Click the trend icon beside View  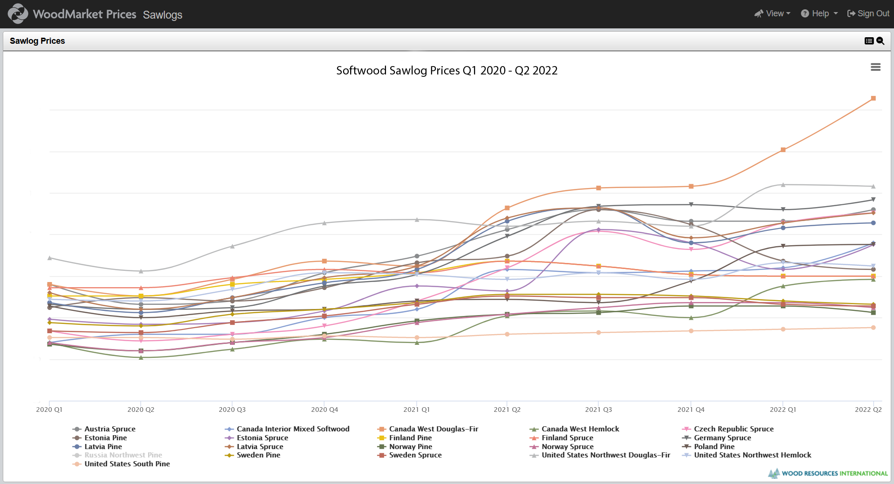[x=759, y=13]
